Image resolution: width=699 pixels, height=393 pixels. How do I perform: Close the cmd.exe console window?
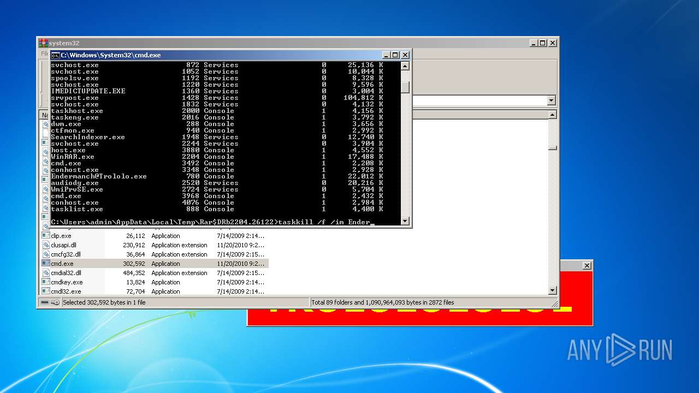(405, 55)
